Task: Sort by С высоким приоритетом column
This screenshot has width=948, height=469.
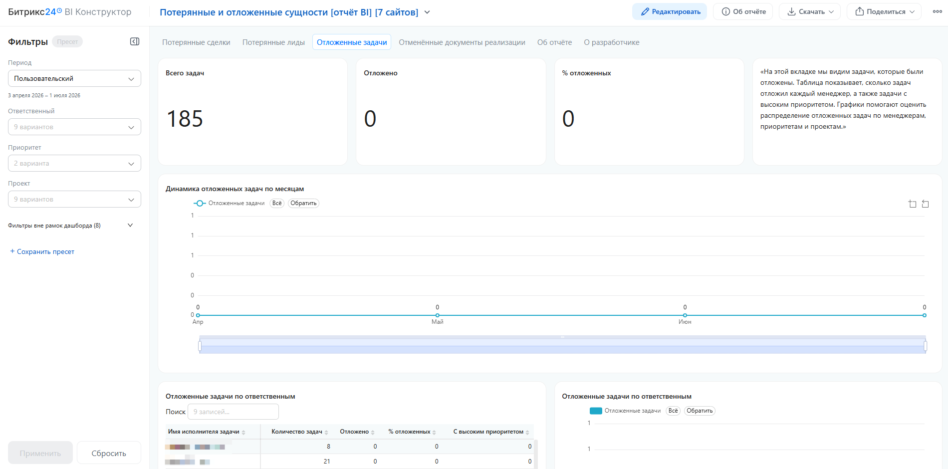Action: point(527,432)
